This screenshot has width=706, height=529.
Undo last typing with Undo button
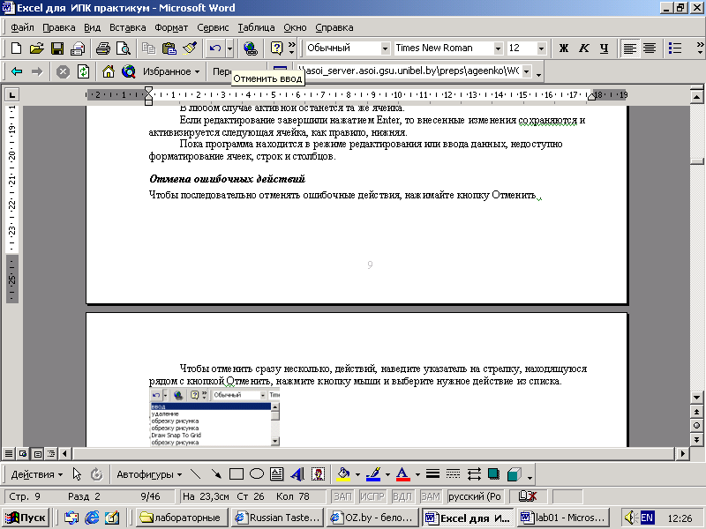pos(214,48)
